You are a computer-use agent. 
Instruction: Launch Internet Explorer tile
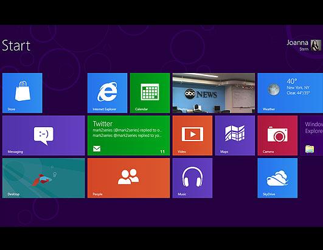pos(107,93)
